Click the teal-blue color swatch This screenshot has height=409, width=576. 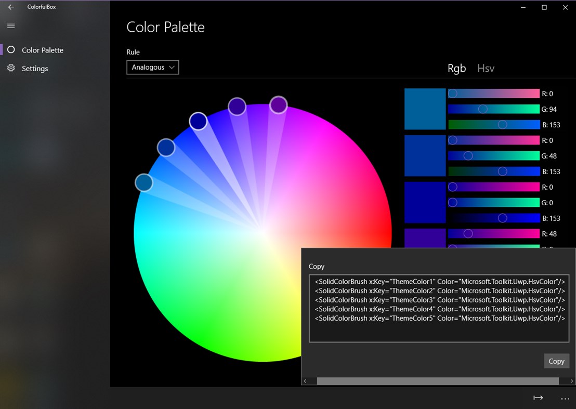point(425,109)
